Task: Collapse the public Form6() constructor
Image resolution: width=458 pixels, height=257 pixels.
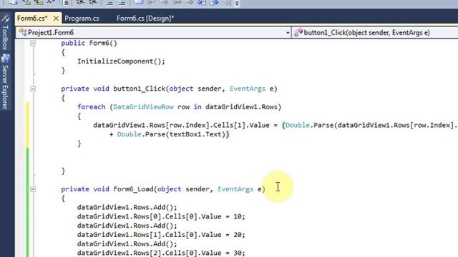Action: tap(33, 43)
